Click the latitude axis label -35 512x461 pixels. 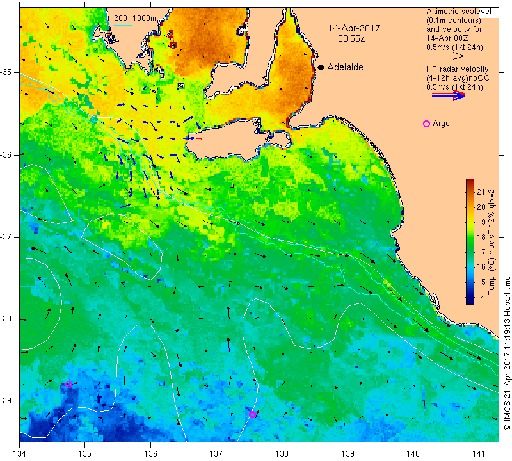click(6, 72)
